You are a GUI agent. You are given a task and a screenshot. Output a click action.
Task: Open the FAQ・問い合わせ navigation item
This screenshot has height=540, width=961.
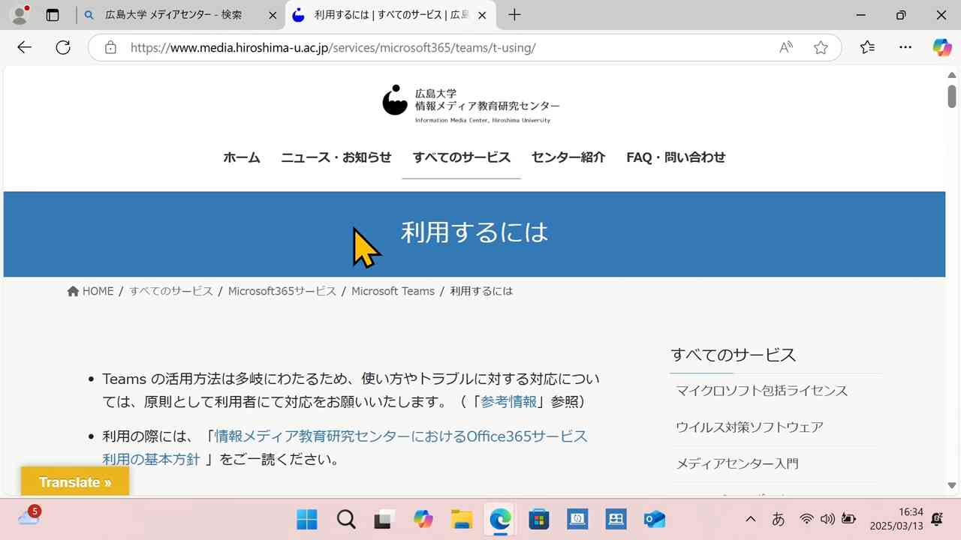click(x=675, y=157)
